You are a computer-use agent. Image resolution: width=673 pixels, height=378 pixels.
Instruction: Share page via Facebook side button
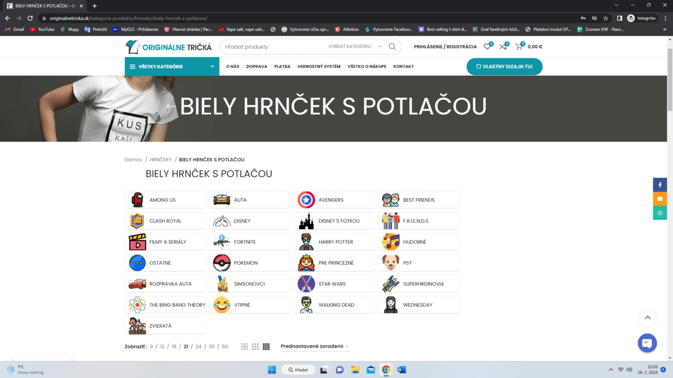coord(660,185)
